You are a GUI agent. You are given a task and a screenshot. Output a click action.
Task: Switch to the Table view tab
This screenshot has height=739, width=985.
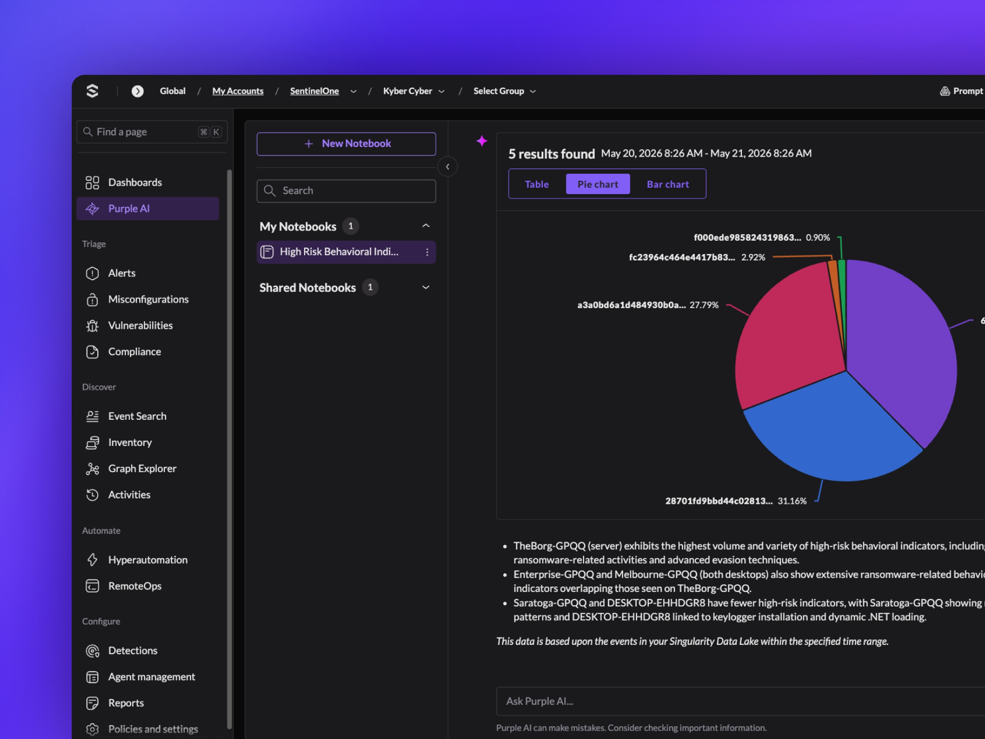[537, 184]
